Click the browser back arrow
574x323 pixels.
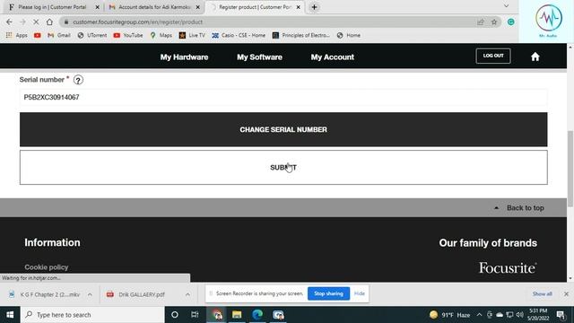coord(9,22)
